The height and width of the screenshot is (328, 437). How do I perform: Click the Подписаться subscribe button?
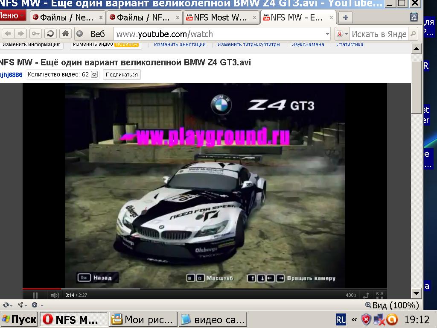pyautogui.click(x=122, y=74)
